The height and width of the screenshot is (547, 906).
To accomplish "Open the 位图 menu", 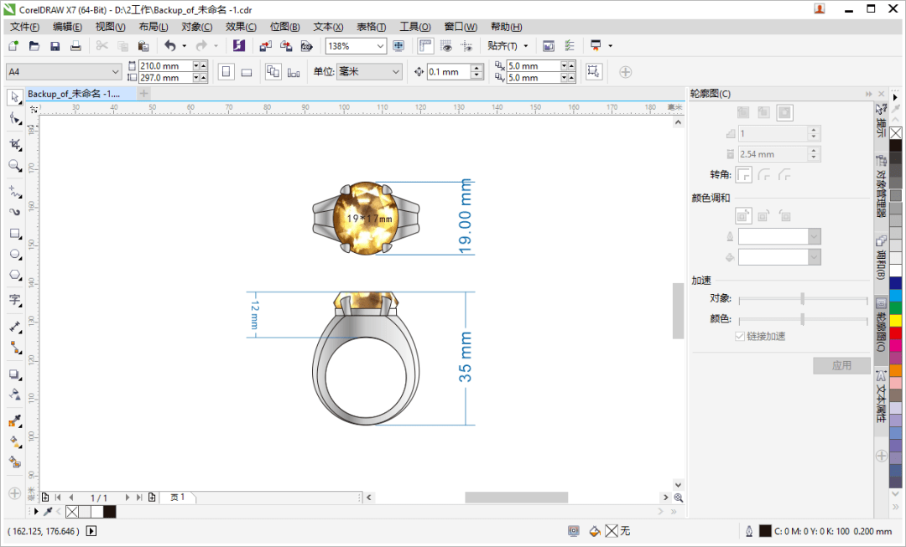I will (284, 26).
